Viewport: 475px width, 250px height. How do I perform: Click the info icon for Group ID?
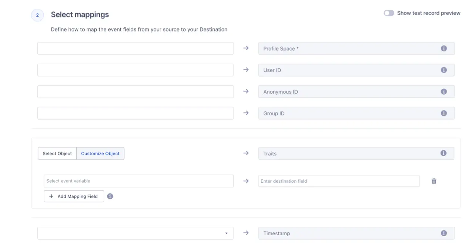pyautogui.click(x=444, y=113)
